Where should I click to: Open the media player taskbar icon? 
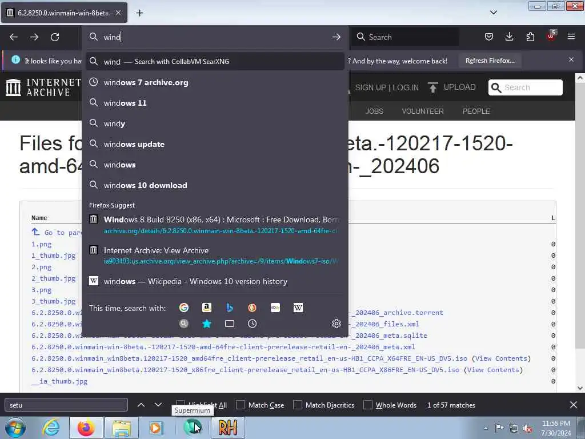tap(156, 428)
